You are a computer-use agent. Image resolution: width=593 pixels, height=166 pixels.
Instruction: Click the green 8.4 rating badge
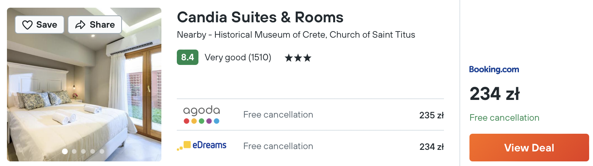coord(188,57)
